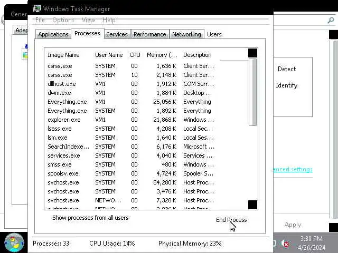Click Show processes from all users
The image size is (338, 253).
click(x=90, y=218)
